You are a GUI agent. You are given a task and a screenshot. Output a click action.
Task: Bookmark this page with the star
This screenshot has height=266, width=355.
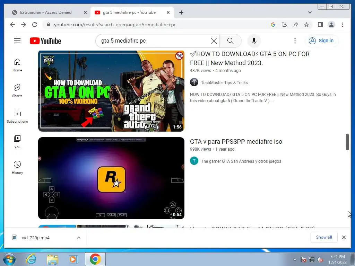(306, 25)
